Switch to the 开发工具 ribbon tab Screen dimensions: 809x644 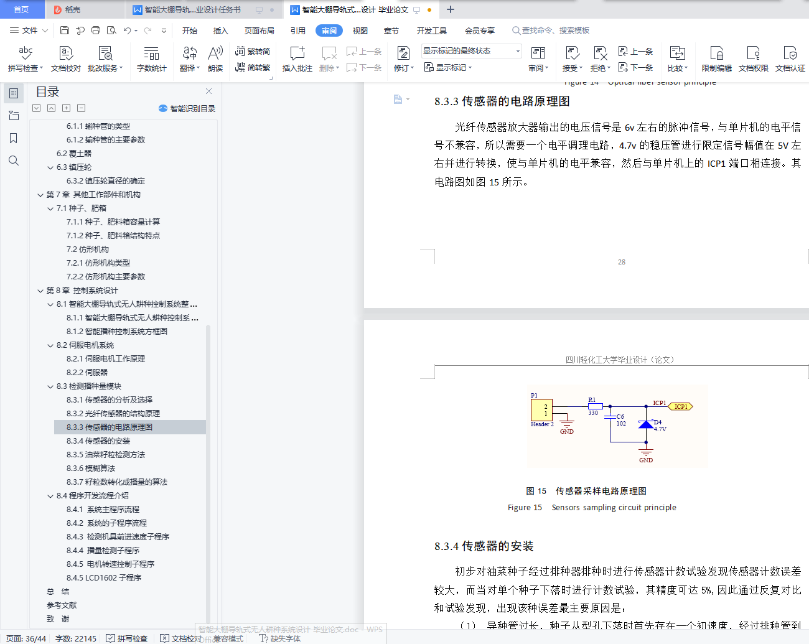click(431, 30)
